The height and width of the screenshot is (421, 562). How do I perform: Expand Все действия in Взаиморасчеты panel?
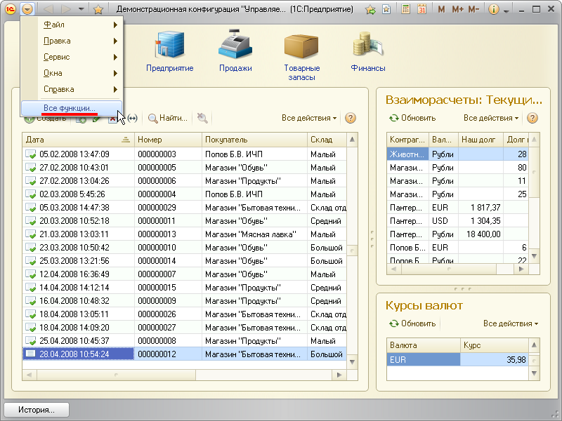491,118
